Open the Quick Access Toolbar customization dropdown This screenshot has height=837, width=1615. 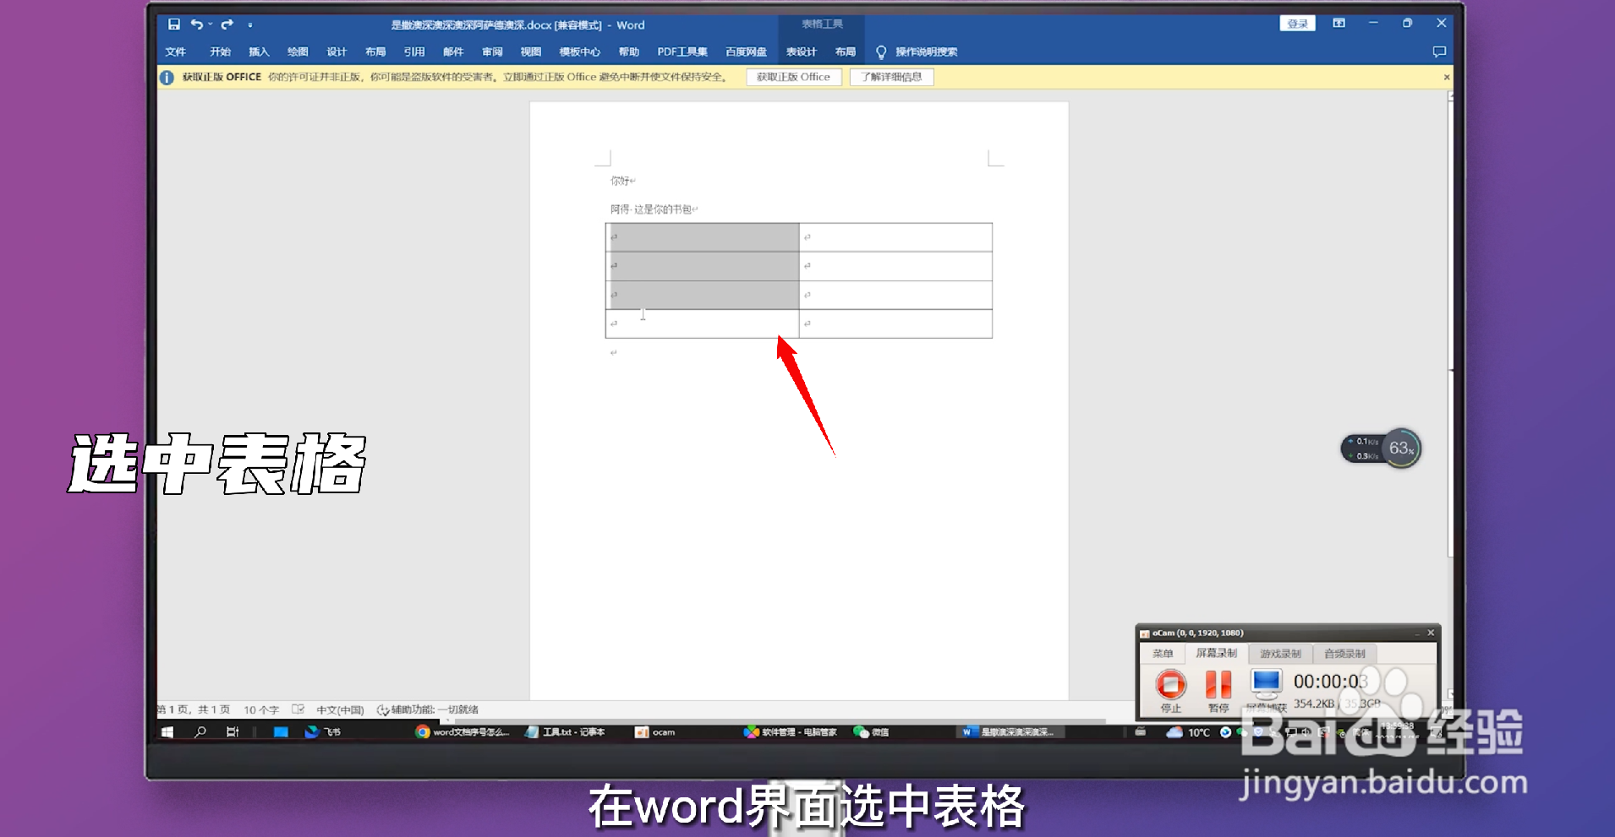[249, 25]
